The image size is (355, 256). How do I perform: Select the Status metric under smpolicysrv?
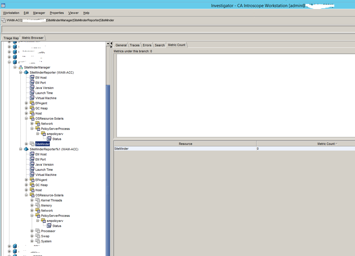pyautogui.click(x=57, y=139)
